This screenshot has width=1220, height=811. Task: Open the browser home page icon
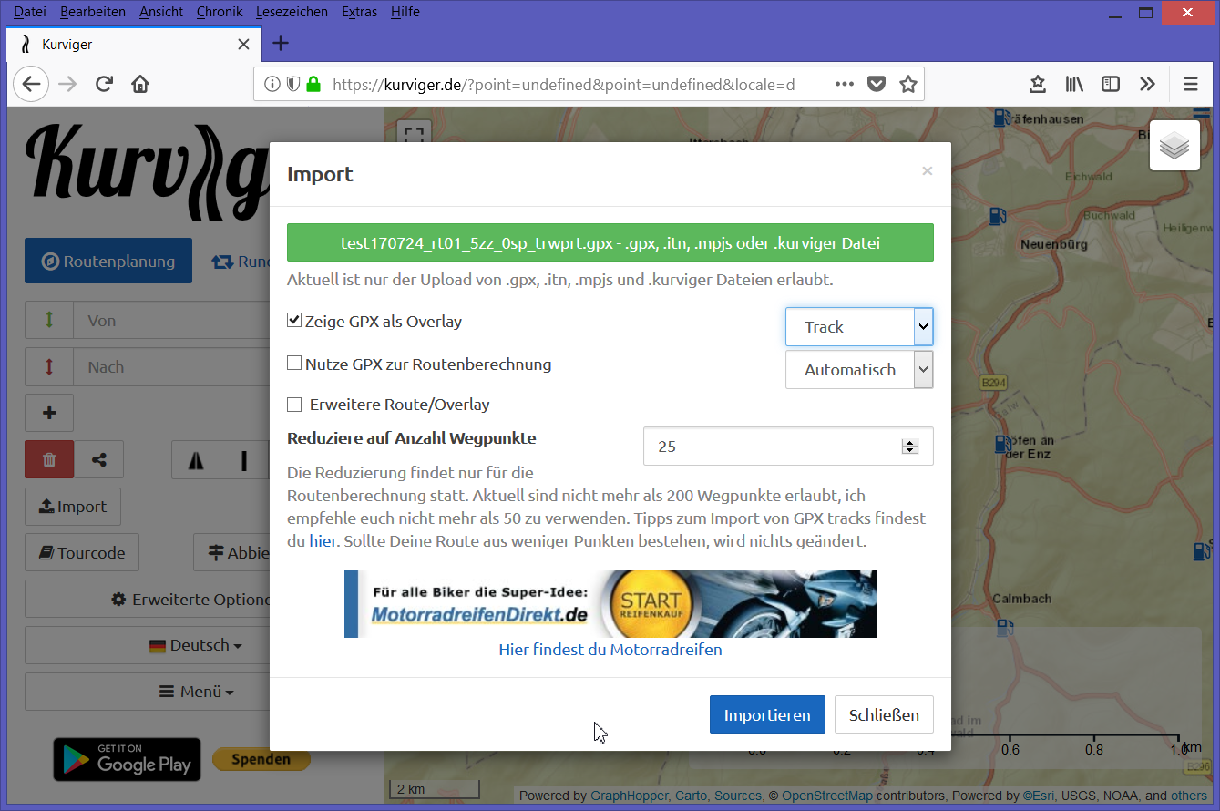coord(139,84)
